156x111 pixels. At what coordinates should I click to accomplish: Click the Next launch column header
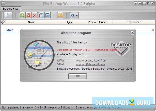tap(134, 22)
